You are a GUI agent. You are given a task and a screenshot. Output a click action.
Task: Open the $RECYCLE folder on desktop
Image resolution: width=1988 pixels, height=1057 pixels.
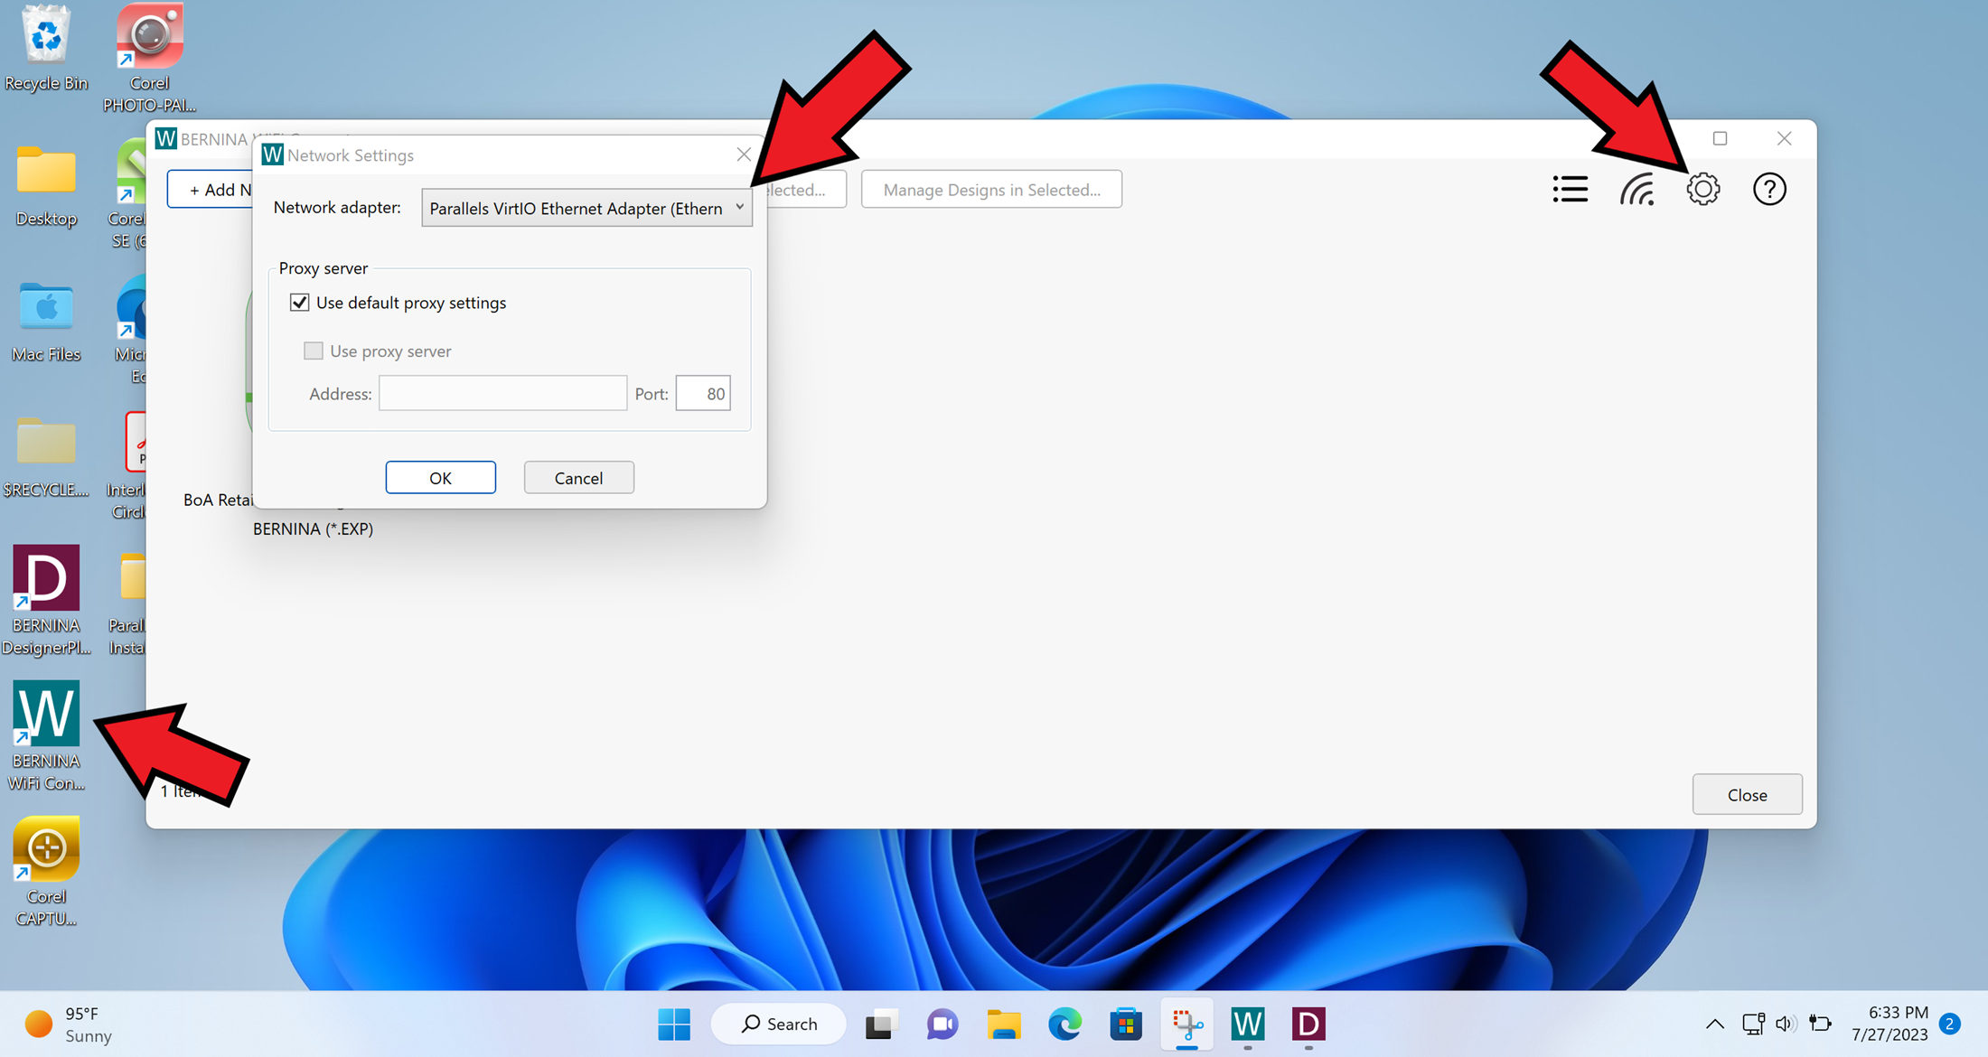(46, 457)
